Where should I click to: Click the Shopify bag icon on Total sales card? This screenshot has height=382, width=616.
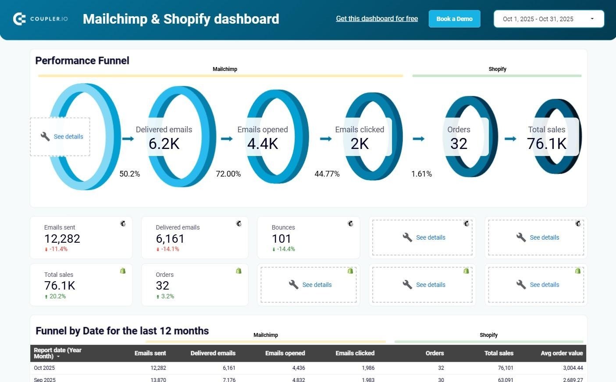click(x=123, y=271)
